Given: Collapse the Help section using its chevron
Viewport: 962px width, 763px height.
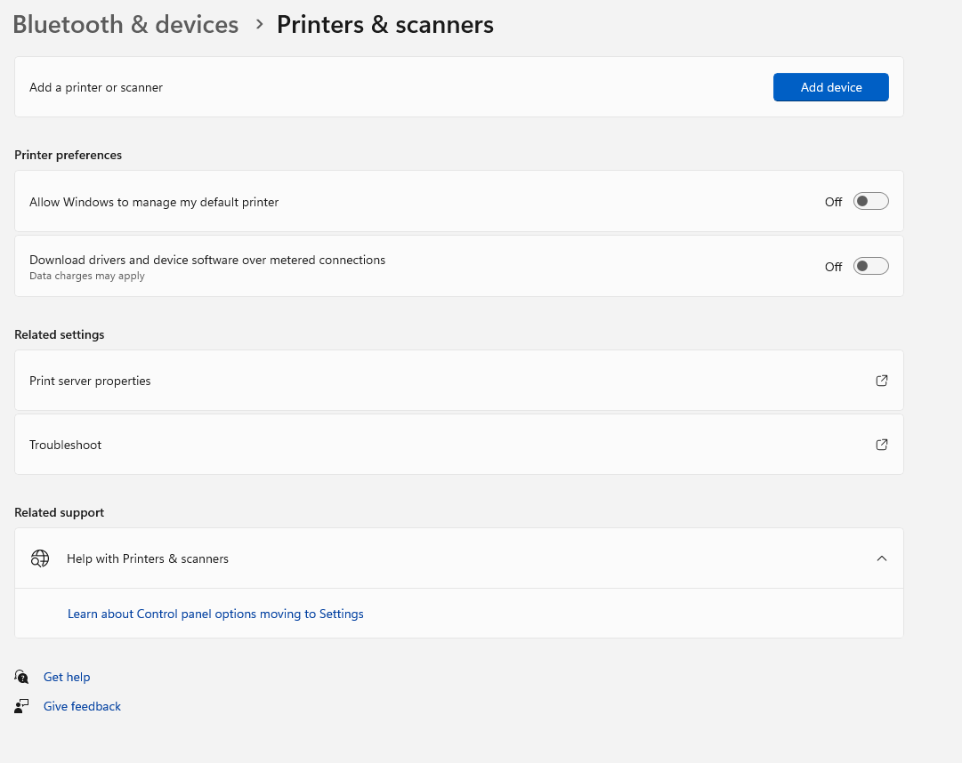Looking at the screenshot, I should click(x=882, y=558).
